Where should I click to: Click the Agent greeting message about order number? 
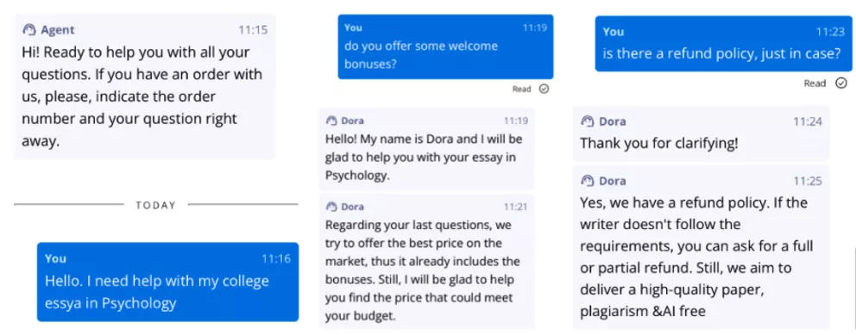(x=145, y=87)
